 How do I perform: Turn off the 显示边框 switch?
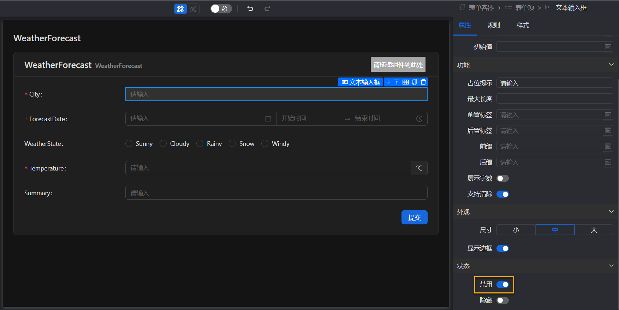[x=502, y=248]
